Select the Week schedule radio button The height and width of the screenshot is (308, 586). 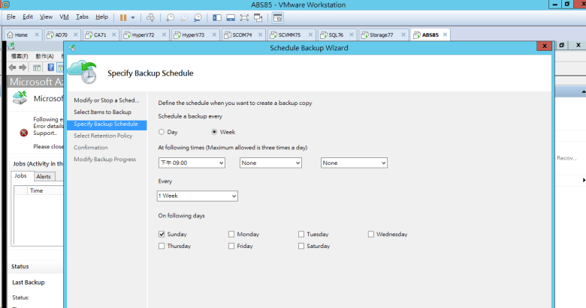click(214, 132)
